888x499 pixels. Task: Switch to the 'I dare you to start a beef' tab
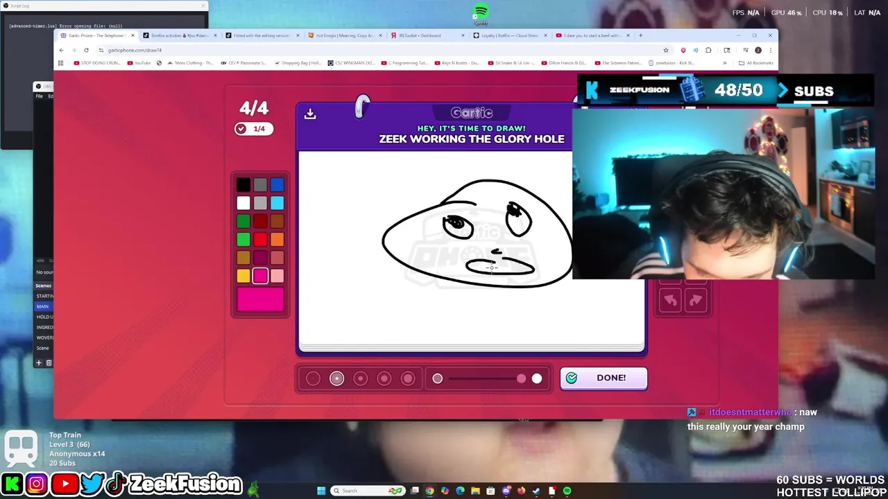[592, 35]
